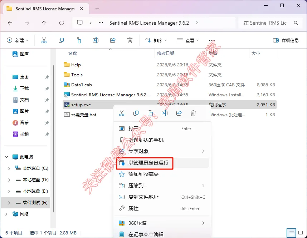Select 在记事本中编辑 menu entry

pos(162,234)
